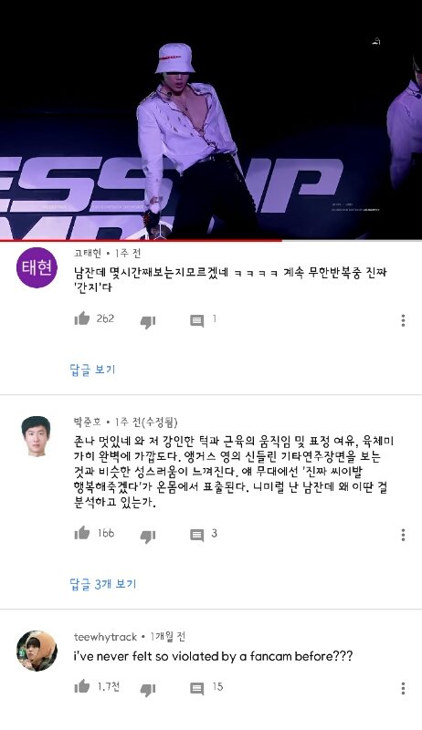Like the comment by 박준호
Image resolution: width=422 pixels, height=730 pixels.
tap(82, 533)
